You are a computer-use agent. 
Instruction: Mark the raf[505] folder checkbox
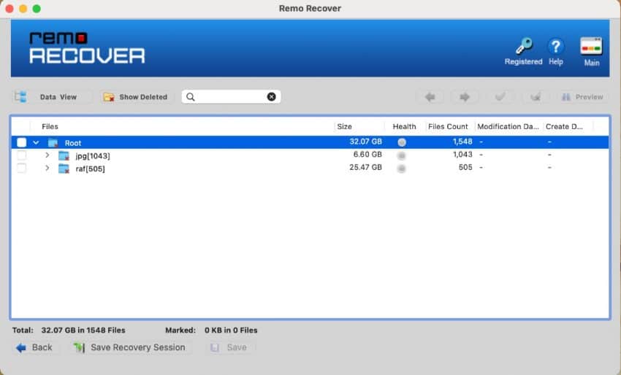22,169
